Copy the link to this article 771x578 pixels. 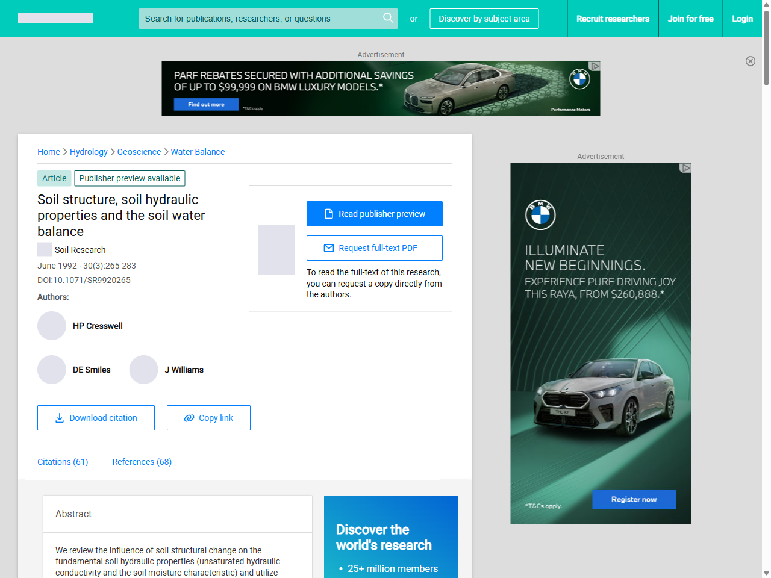click(208, 418)
